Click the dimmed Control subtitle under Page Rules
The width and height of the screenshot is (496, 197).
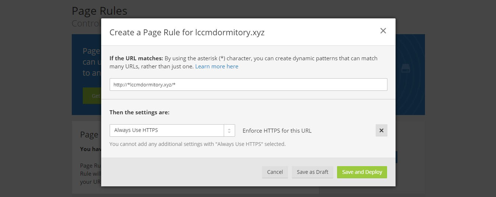pos(86,23)
